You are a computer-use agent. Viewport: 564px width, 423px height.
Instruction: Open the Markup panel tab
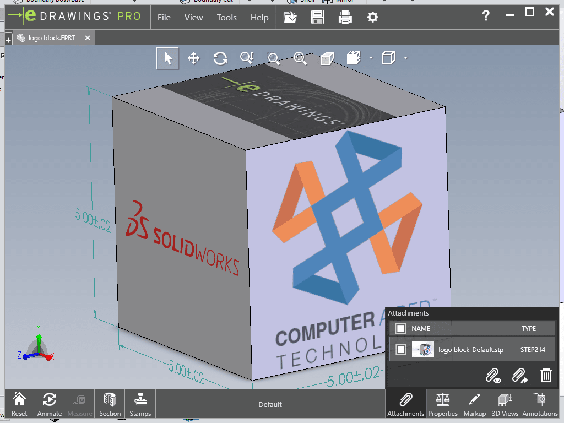[x=474, y=404]
